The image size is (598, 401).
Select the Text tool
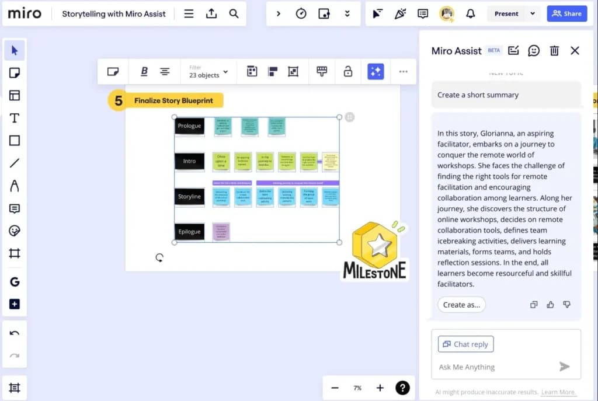[x=15, y=118]
